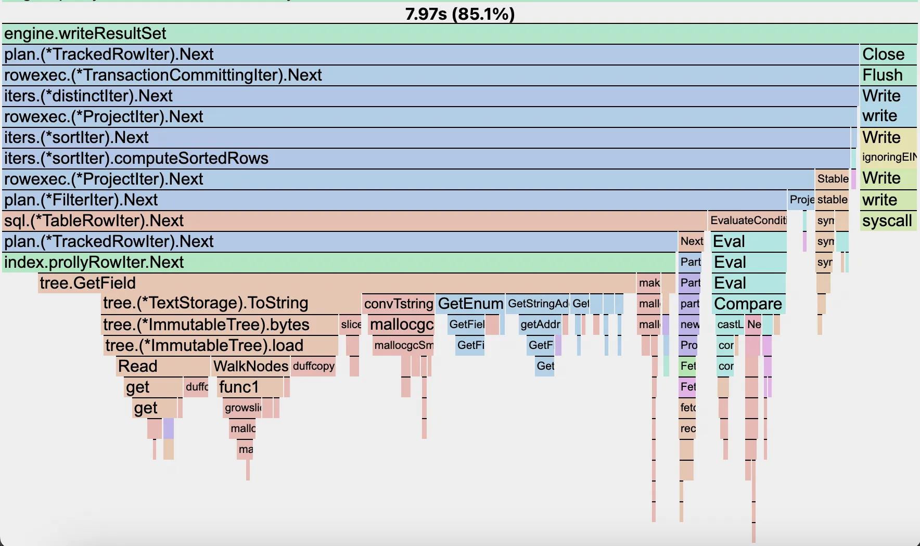The image size is (920, 546).
Task: Select the Compare frame
Action: 748,304
